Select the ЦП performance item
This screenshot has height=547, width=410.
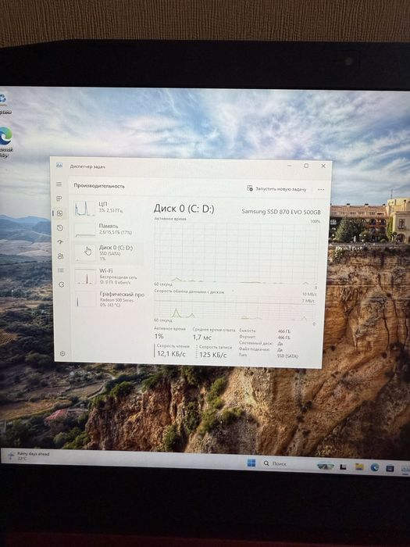point(108,208)
